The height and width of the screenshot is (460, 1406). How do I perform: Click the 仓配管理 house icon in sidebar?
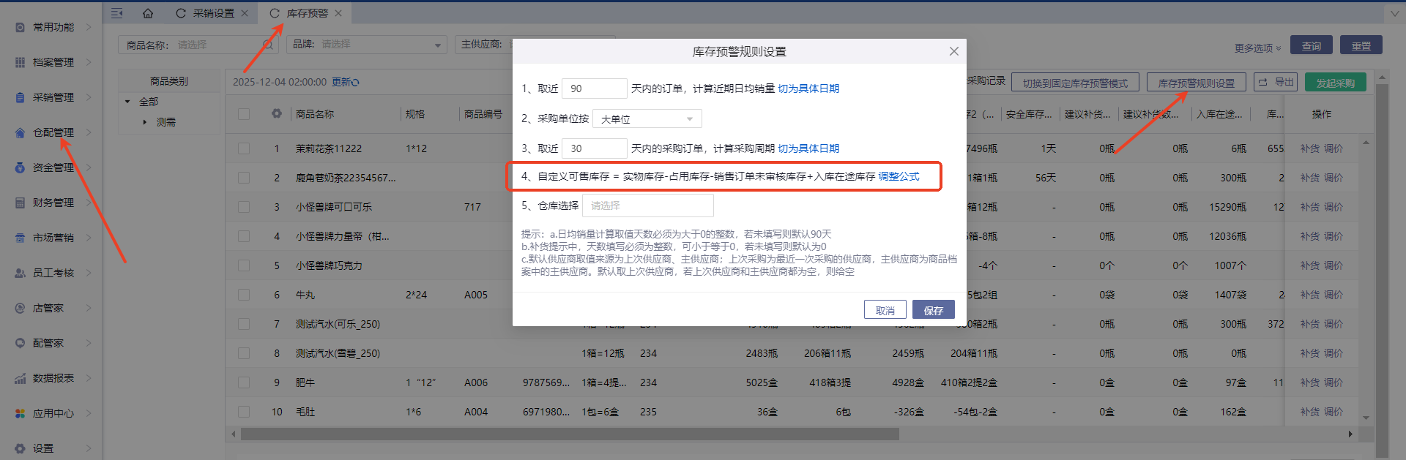point(20,132)
